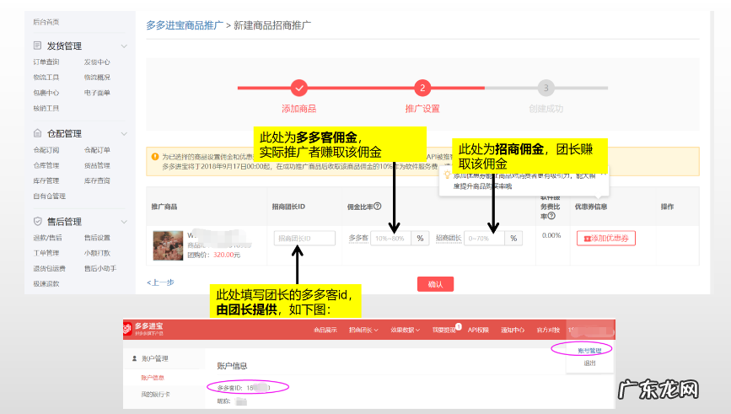Select 账号管理 from account menu
The image size is (731, 414).
pyautogui.click(x=589, y=351)
